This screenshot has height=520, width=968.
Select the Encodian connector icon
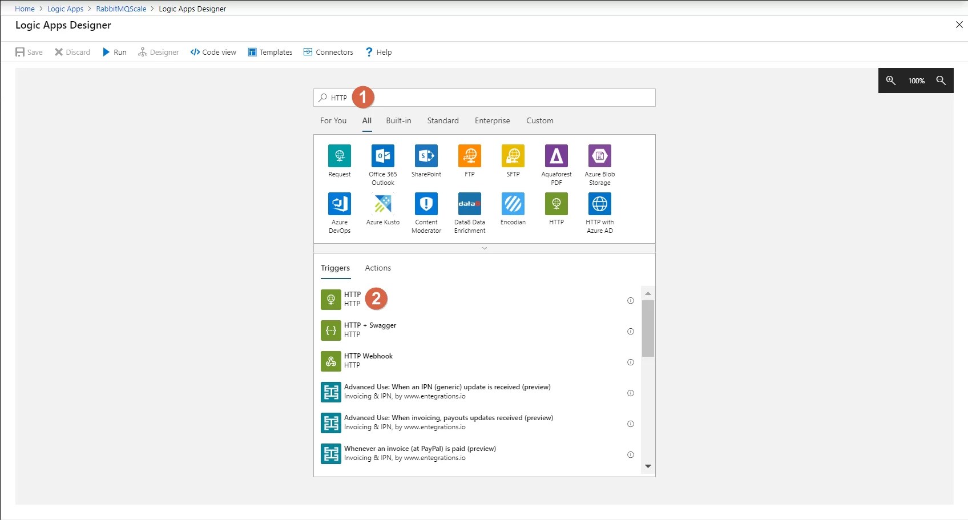(513, 204)
